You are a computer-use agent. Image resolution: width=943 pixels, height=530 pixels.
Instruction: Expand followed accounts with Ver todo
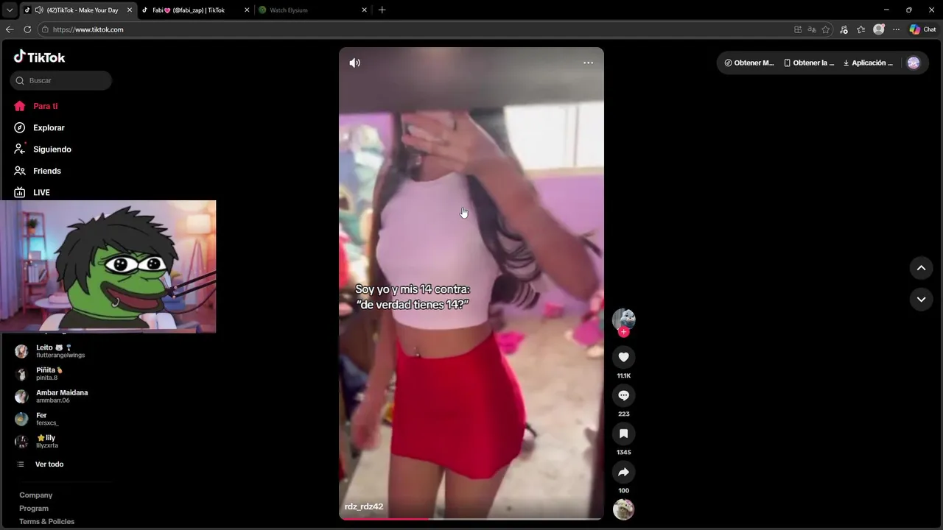(41, 464)
